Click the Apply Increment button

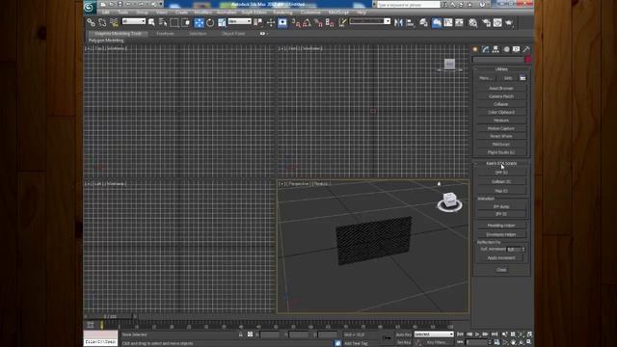501,258
